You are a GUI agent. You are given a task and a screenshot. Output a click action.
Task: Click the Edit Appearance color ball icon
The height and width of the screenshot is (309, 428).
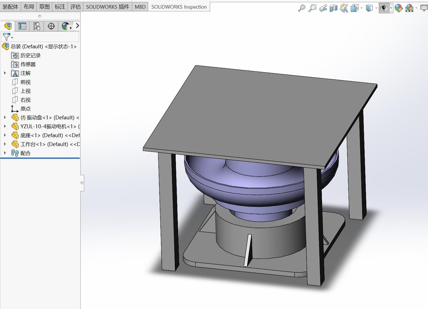coord(399,8)
